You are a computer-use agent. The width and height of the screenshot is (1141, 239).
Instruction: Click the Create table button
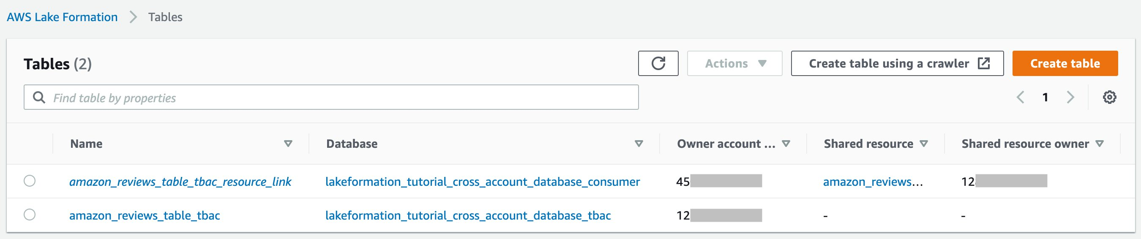tap(1065, 63)
